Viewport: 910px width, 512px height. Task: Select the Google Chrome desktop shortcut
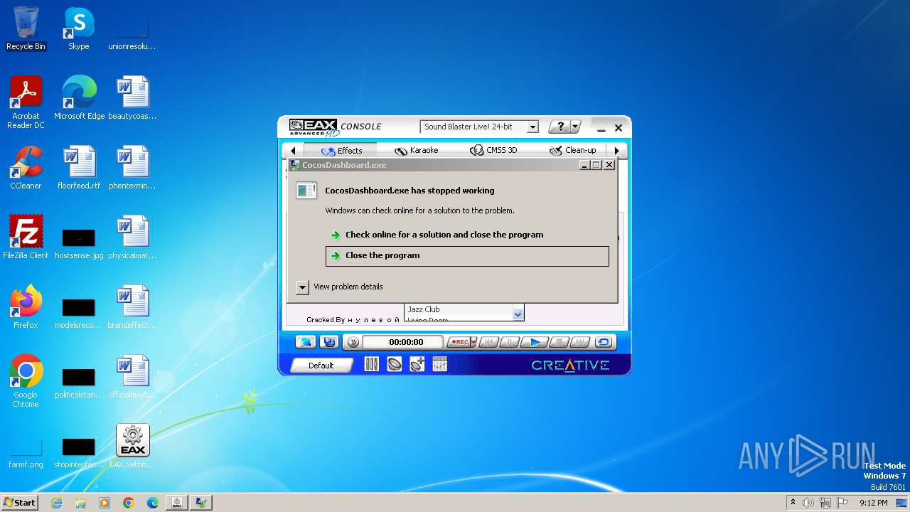pos(26,382)
